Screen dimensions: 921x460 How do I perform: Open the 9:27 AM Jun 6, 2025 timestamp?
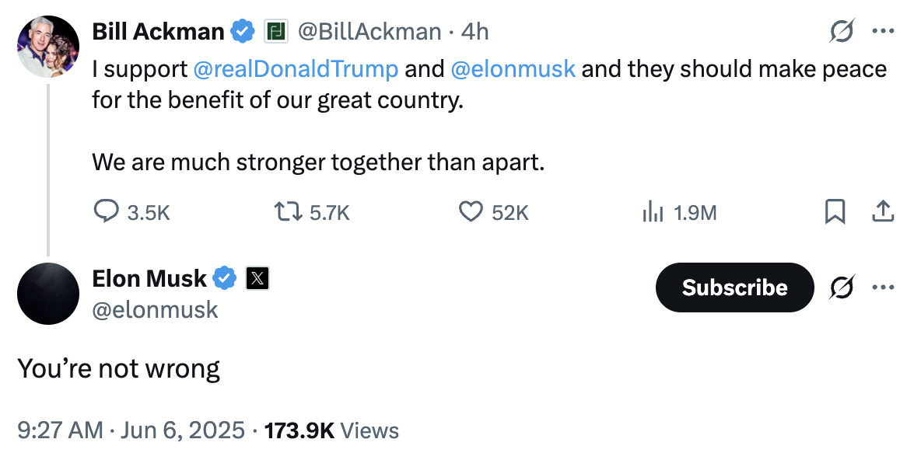tap(131, 430)
